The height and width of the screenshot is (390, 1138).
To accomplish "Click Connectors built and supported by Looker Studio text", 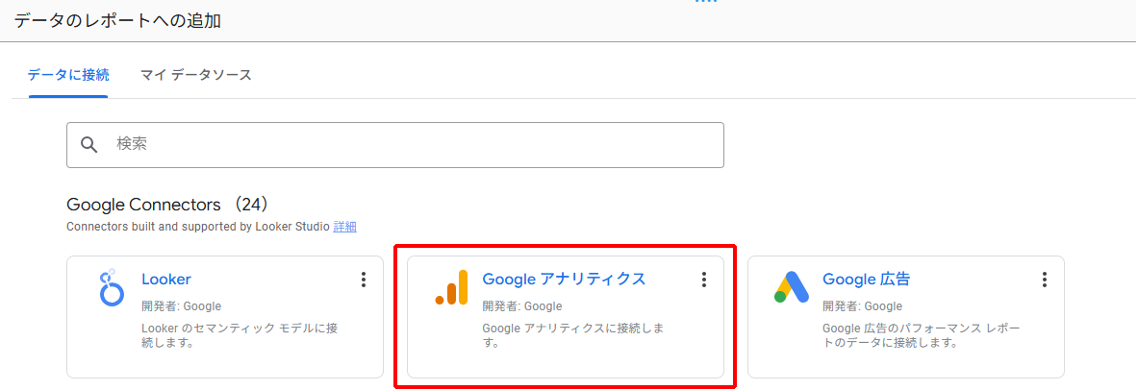I will (198, 226).
